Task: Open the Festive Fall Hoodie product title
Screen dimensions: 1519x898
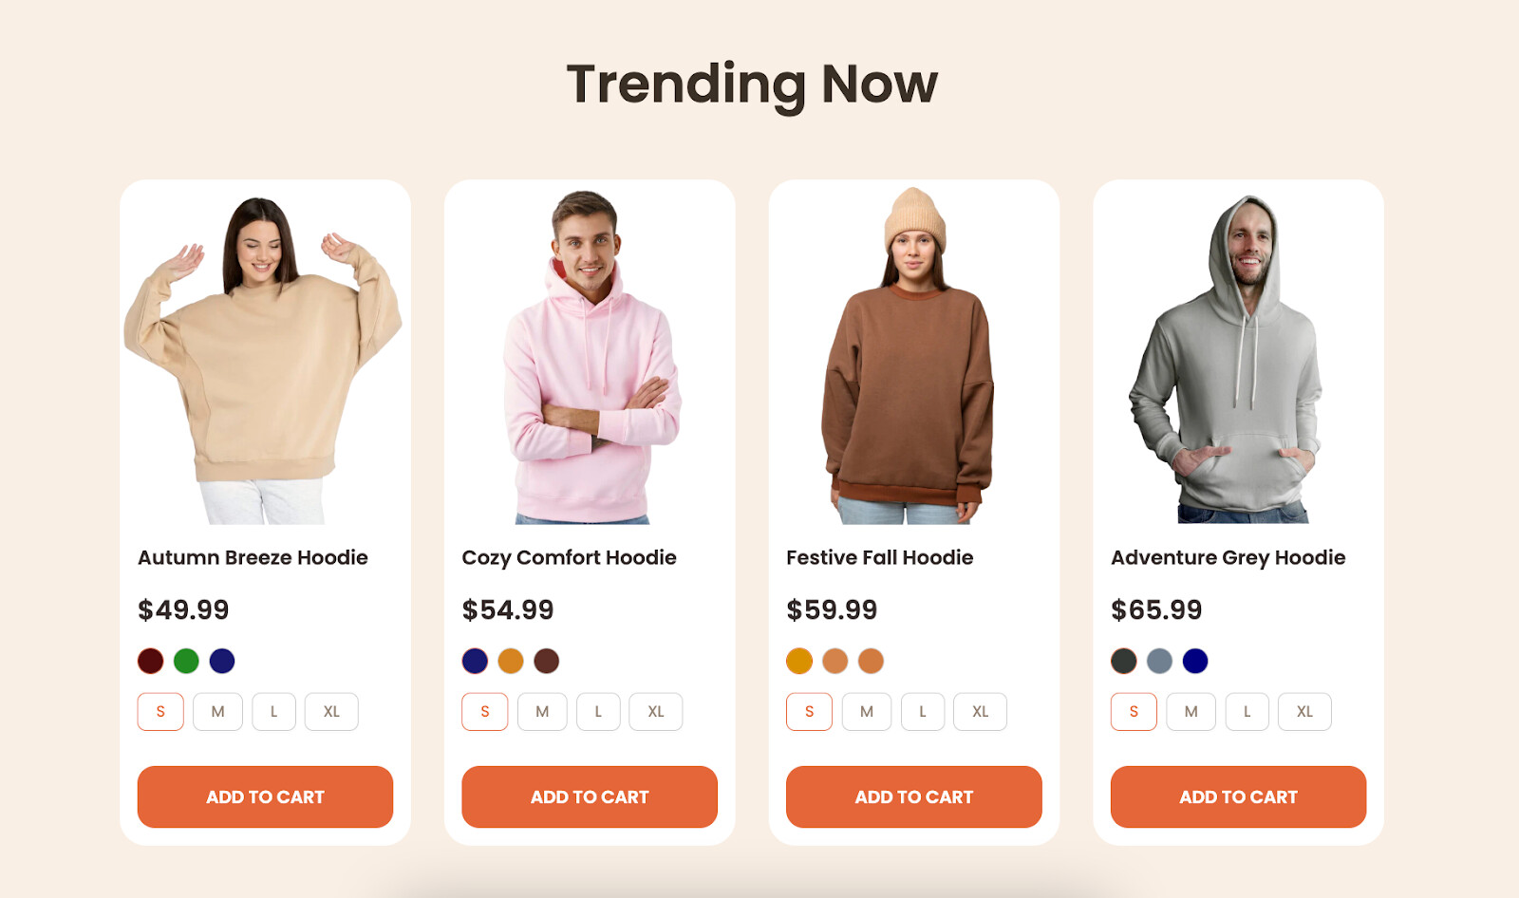Action: click(x=880, y=557)
